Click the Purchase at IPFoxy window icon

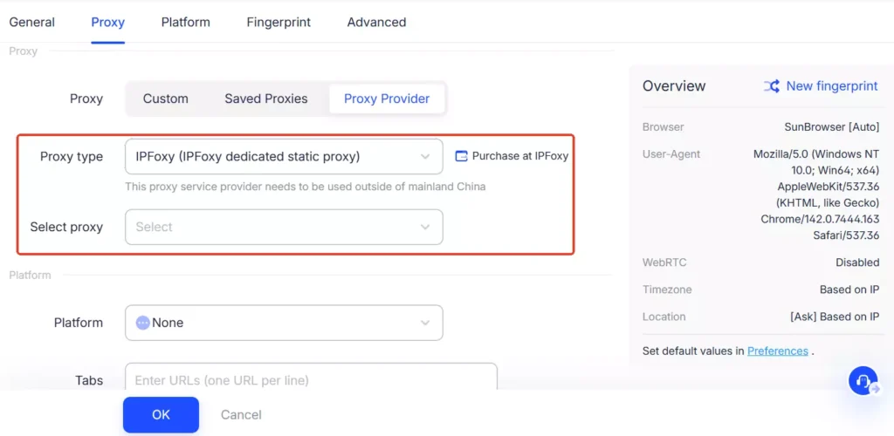[x=462, y=157]
